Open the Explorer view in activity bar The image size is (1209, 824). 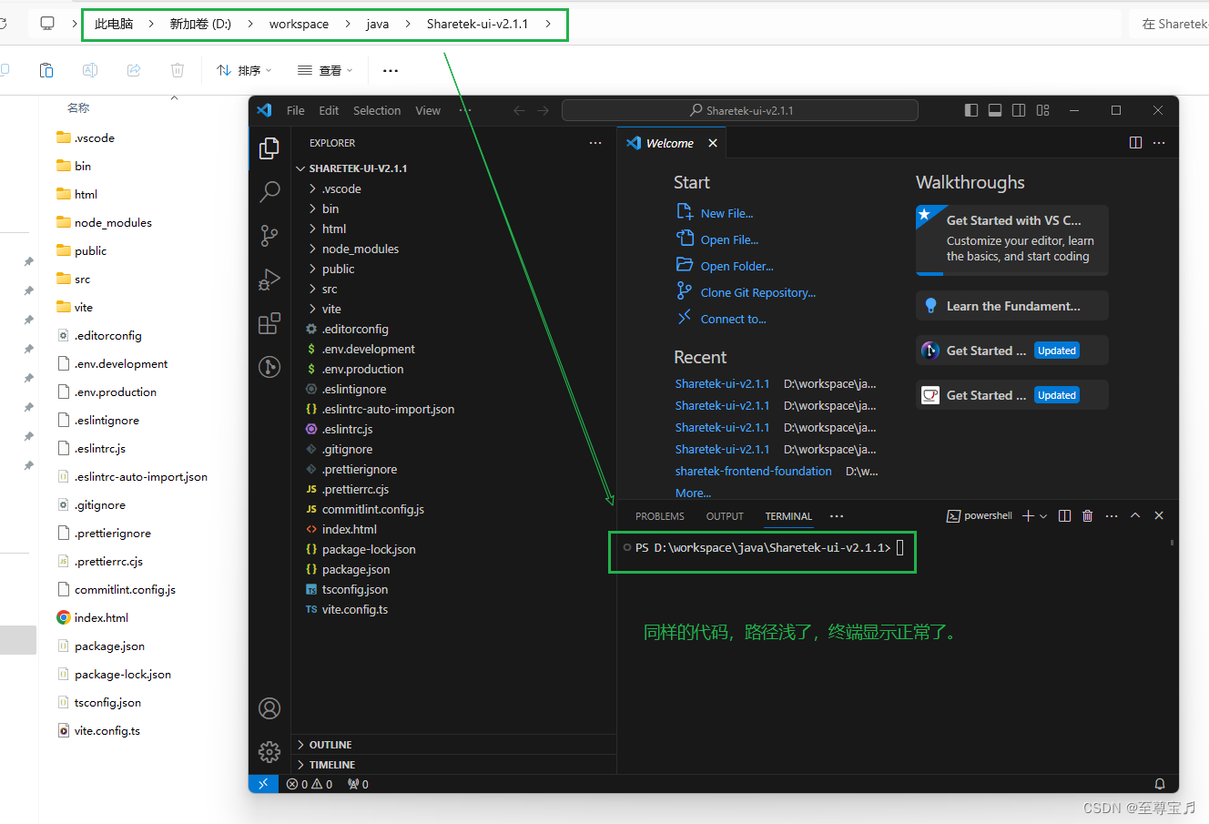tap(269, 148)
